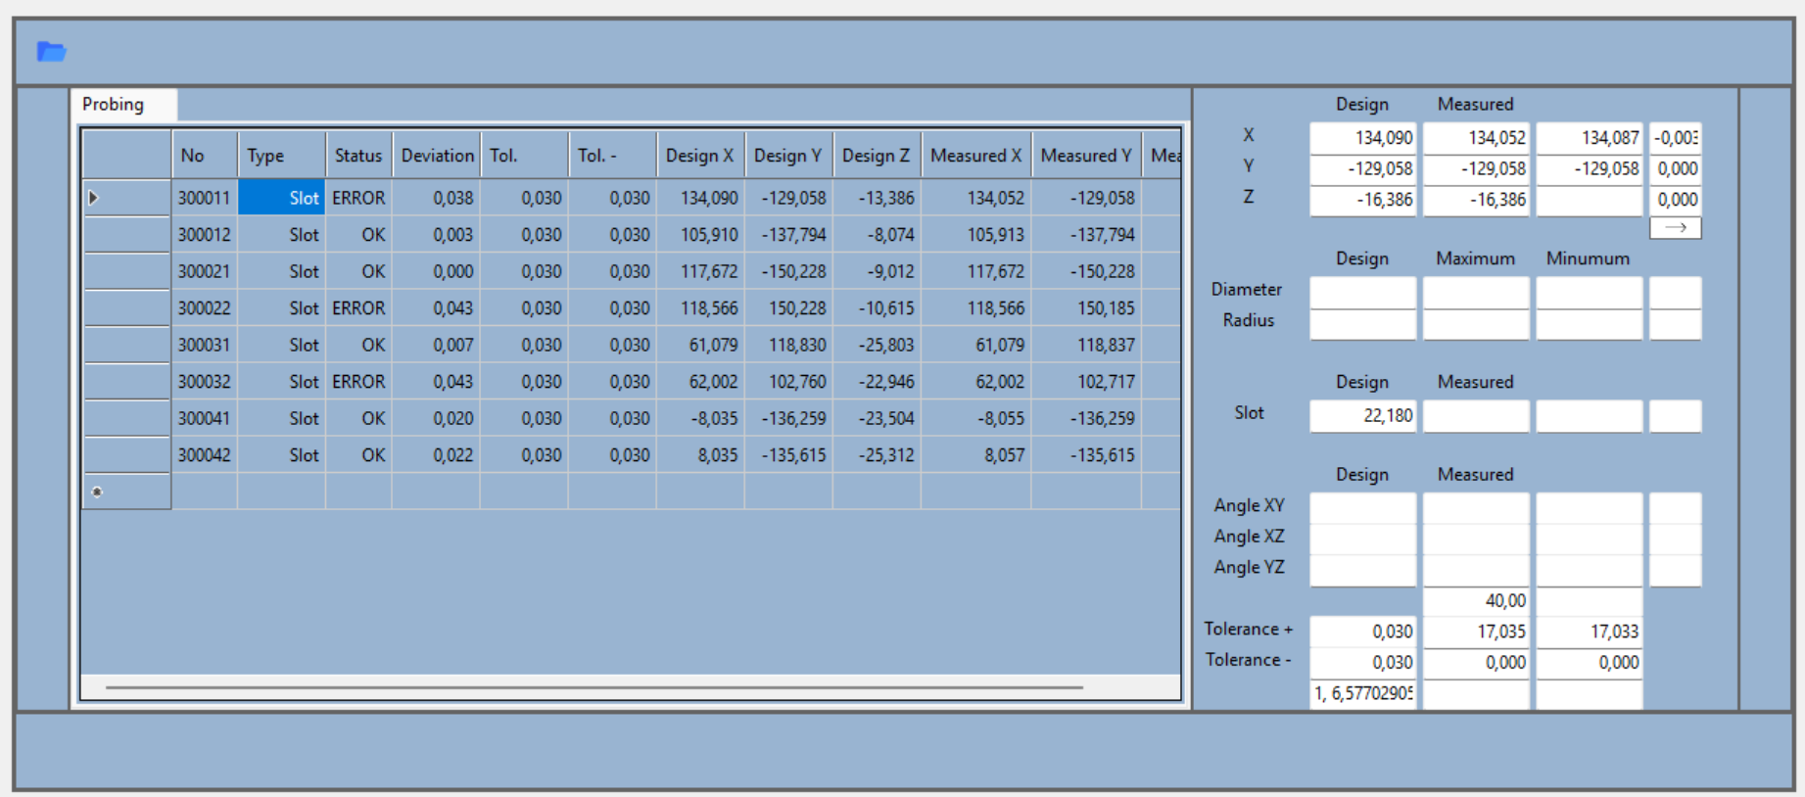The height and width of the screenshot is (797, 1805).
Task: Select Design Y cell for row 300041
Action: click(x=788, y=419)
